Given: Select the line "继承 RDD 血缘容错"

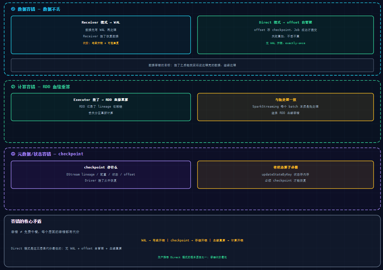Looking at the screenshot, I should tap(285, 113).
